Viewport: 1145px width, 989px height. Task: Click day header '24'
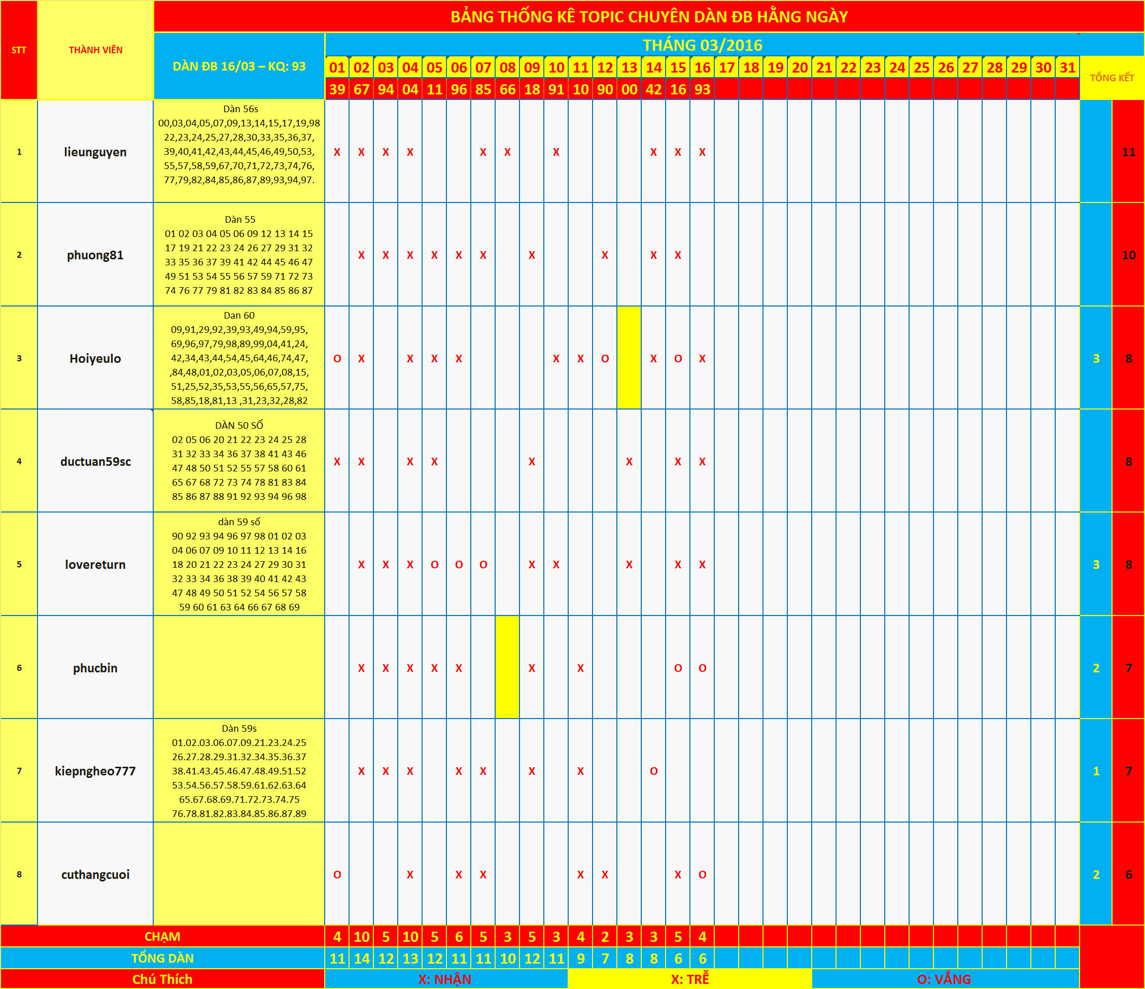897,67
